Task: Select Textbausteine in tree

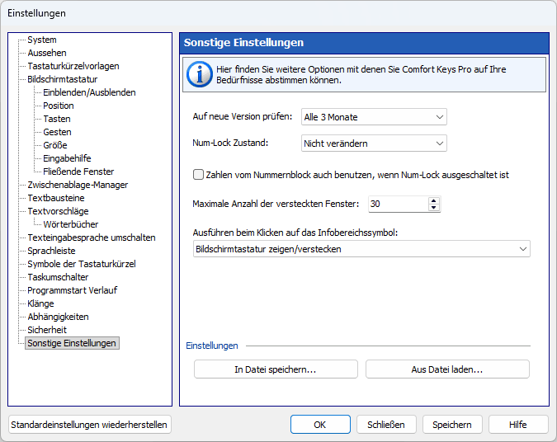Action: (x=56, y=198)
